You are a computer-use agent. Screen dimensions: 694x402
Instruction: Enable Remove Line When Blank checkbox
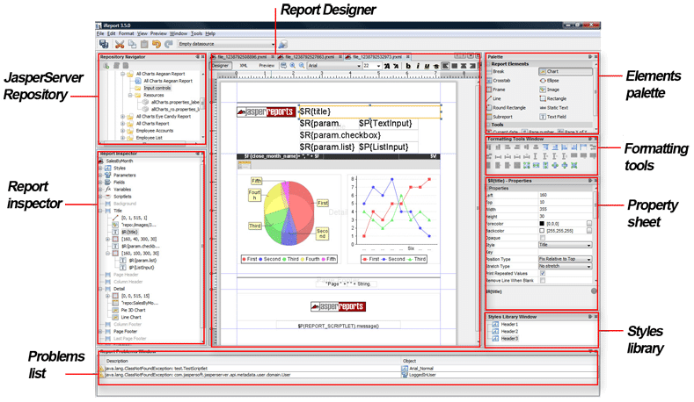pyautogui.click(x=542, y=281)
